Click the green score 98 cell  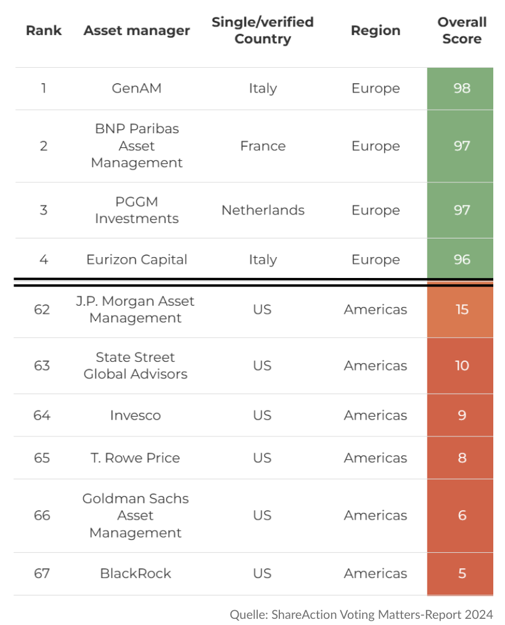461,88
